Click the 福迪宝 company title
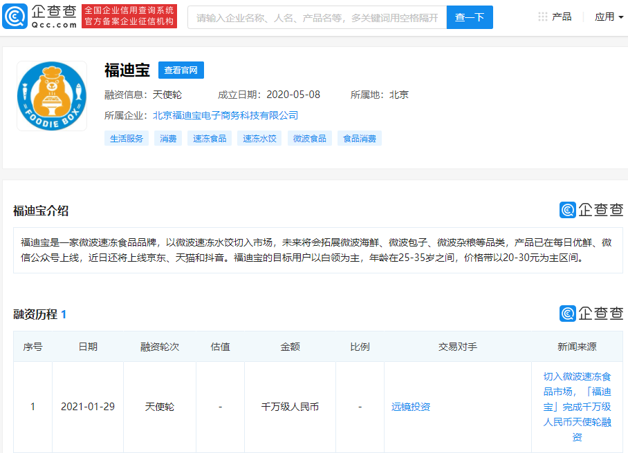 coord(127,70)
